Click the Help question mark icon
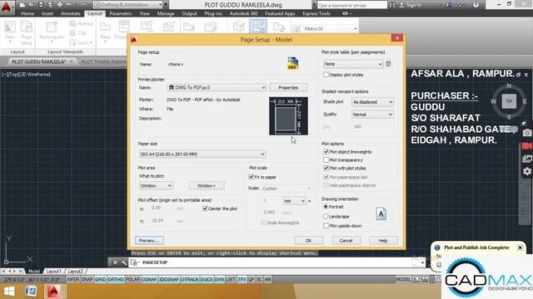The height and width of the screenshot is (299, 533). point(476,5)
